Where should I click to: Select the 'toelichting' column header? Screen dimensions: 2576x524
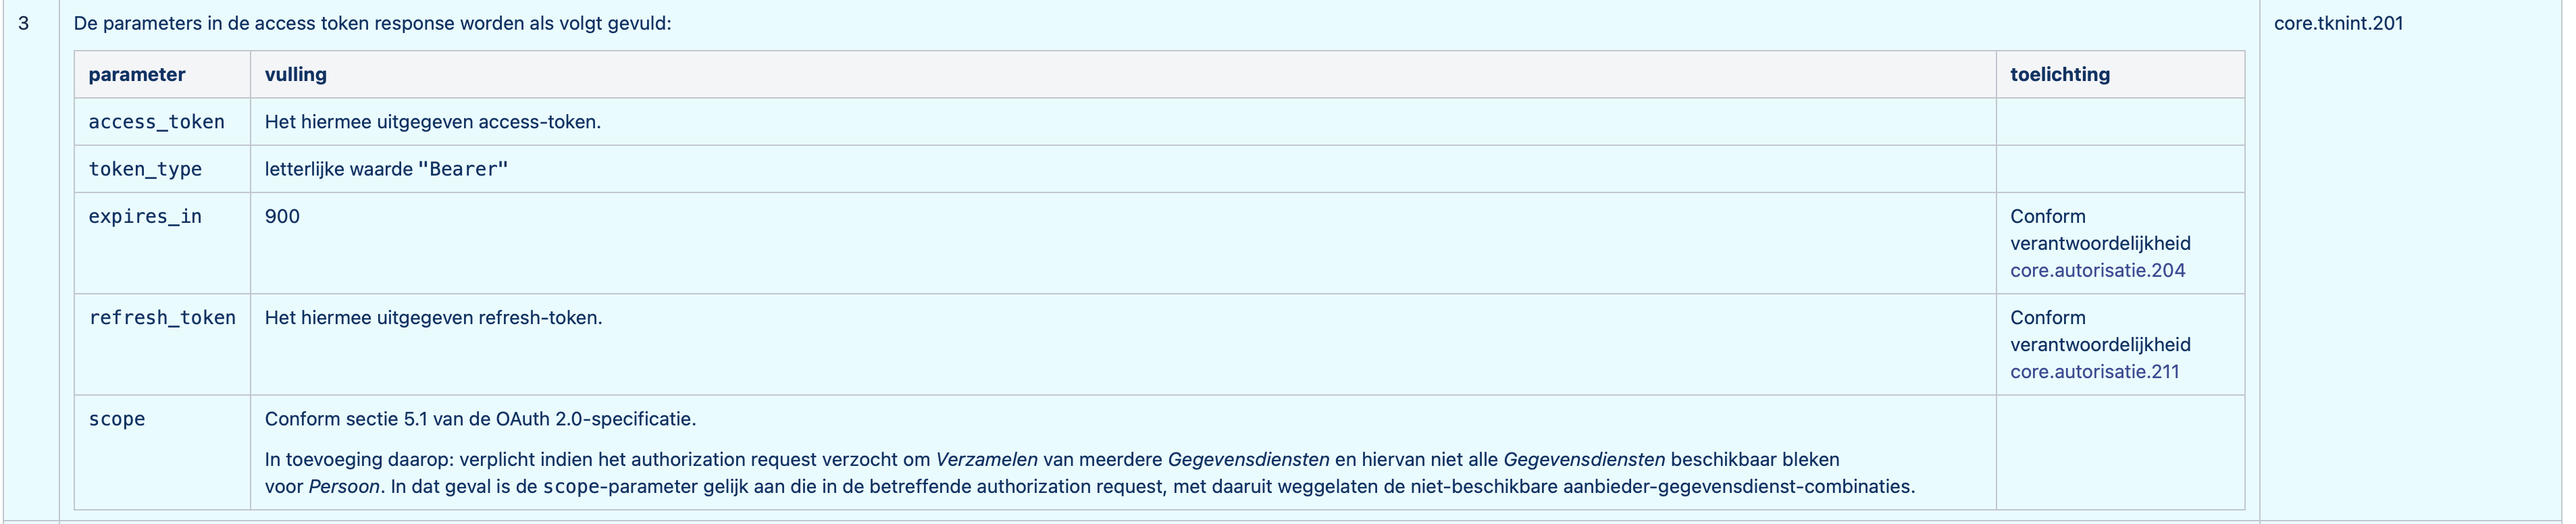click(2060, 75)
